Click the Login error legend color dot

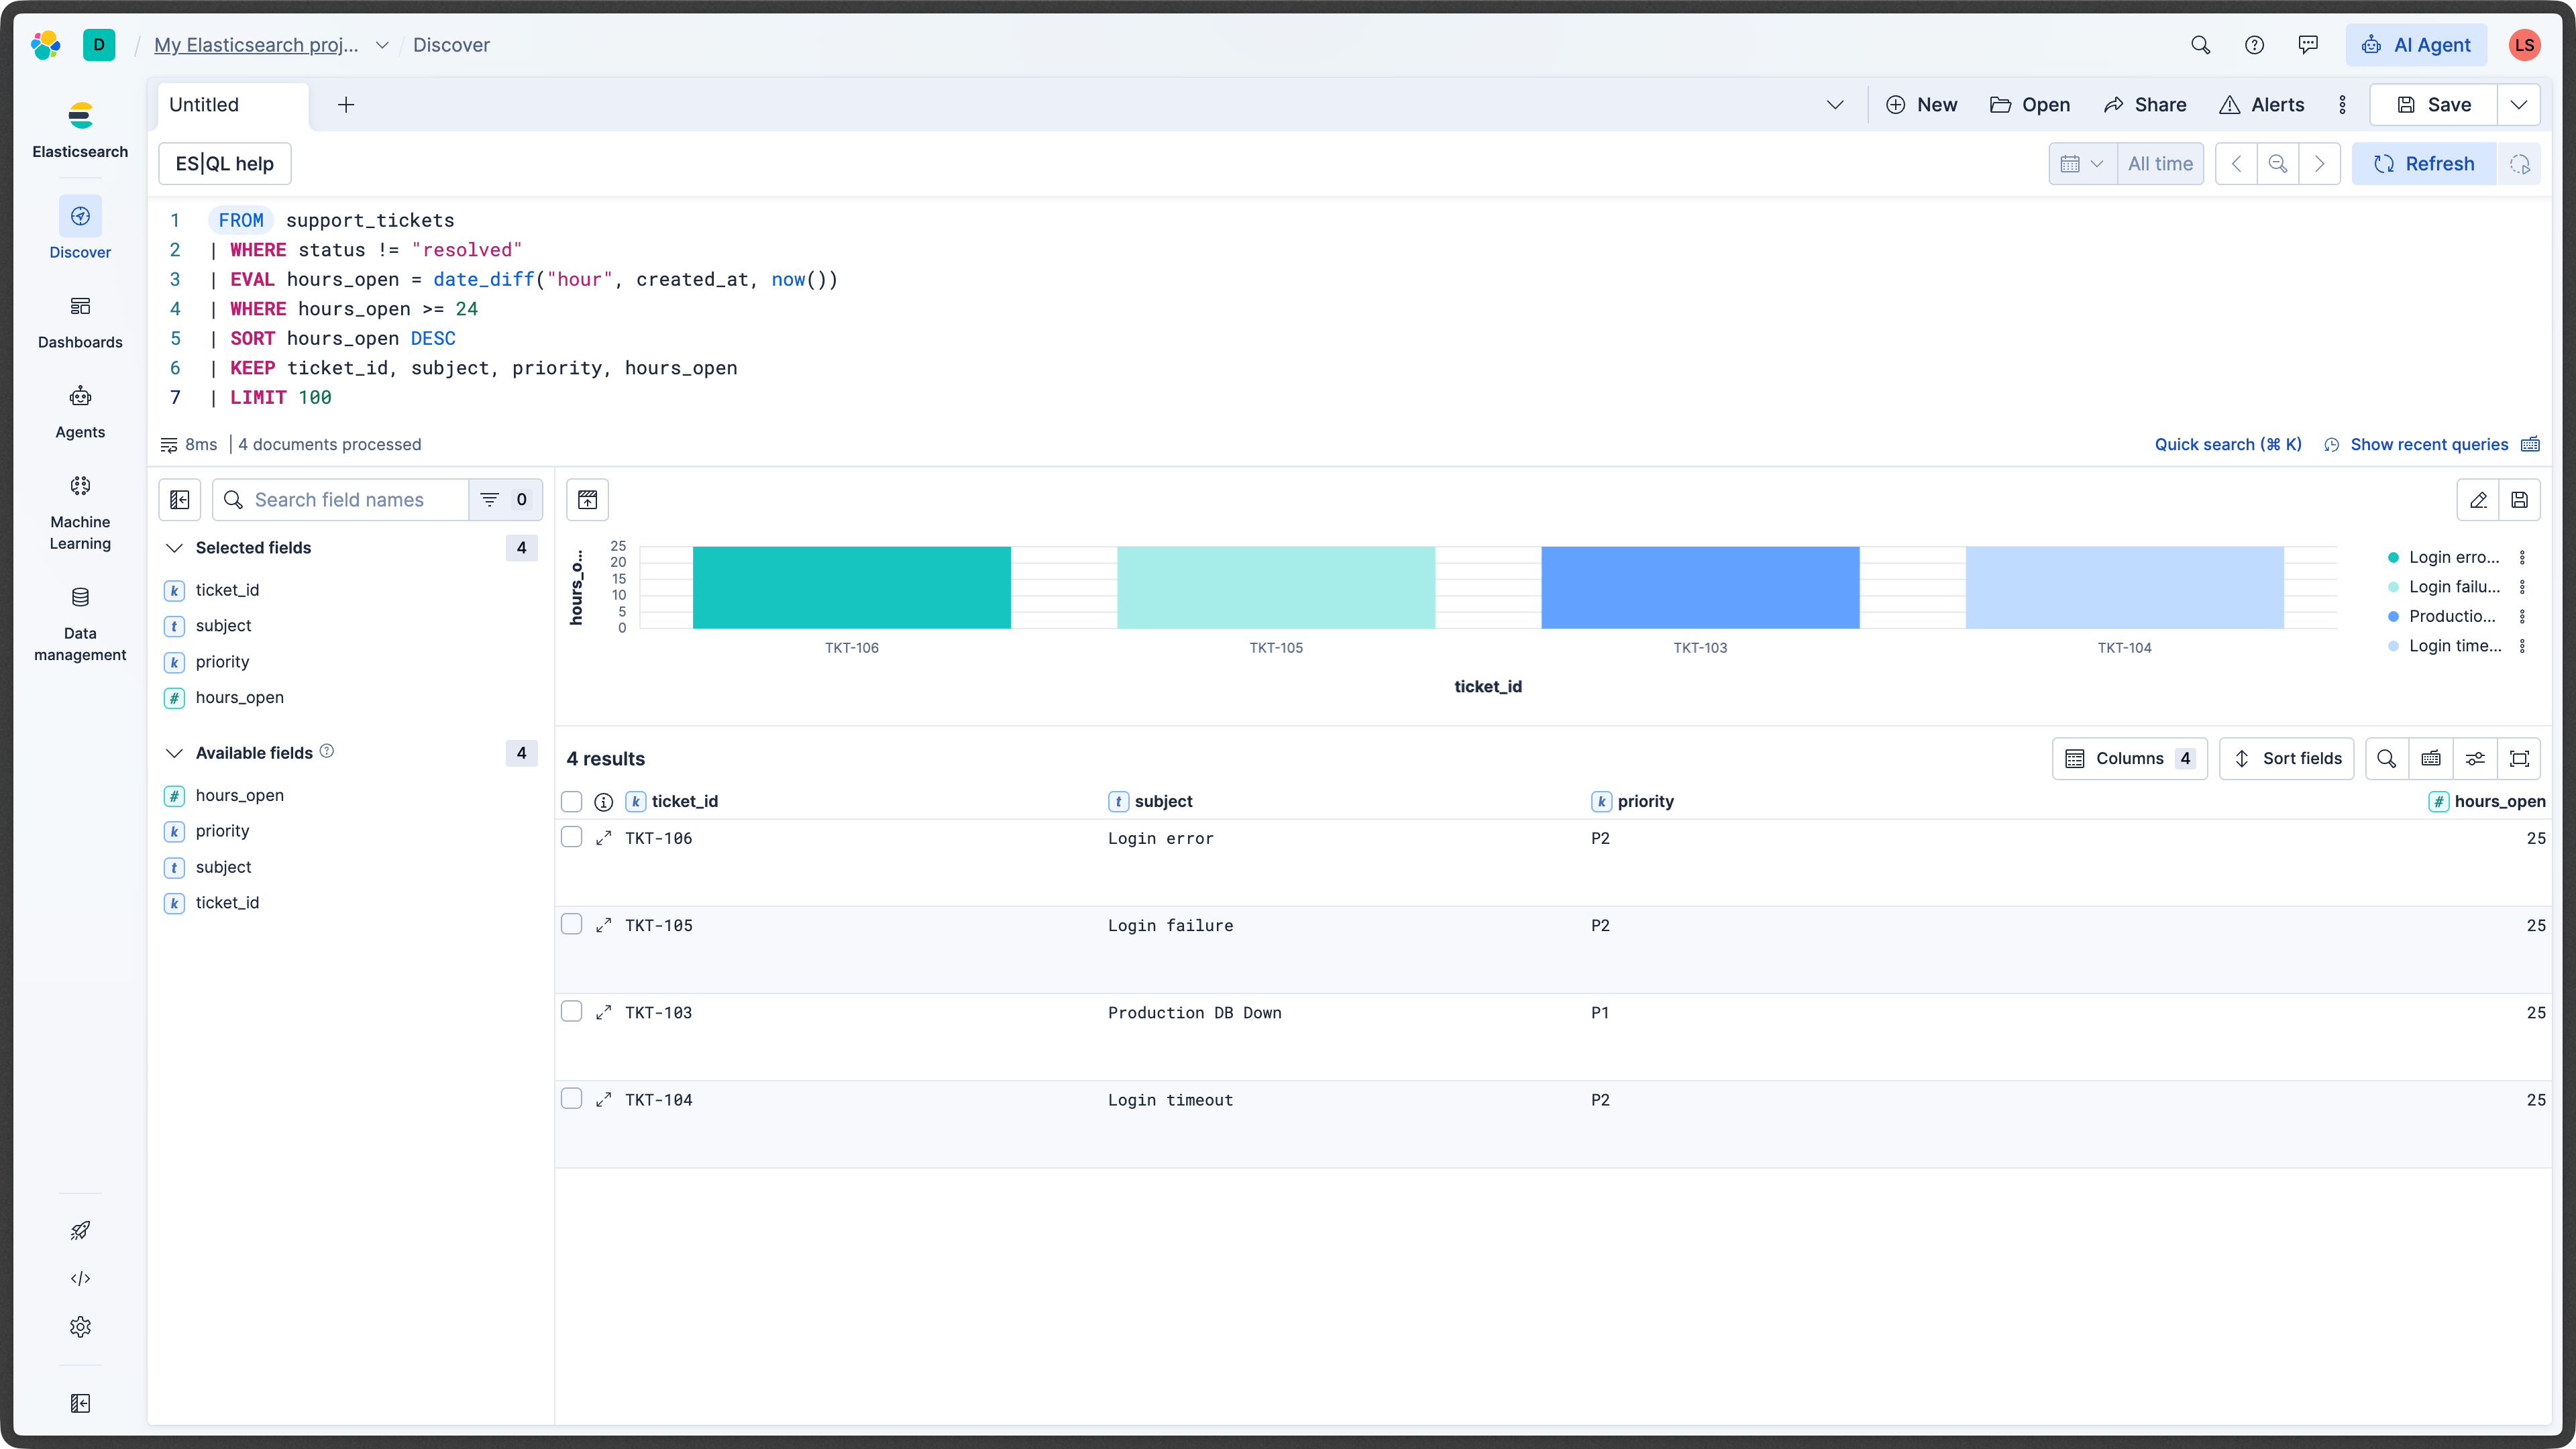(x=2393, y=557)
